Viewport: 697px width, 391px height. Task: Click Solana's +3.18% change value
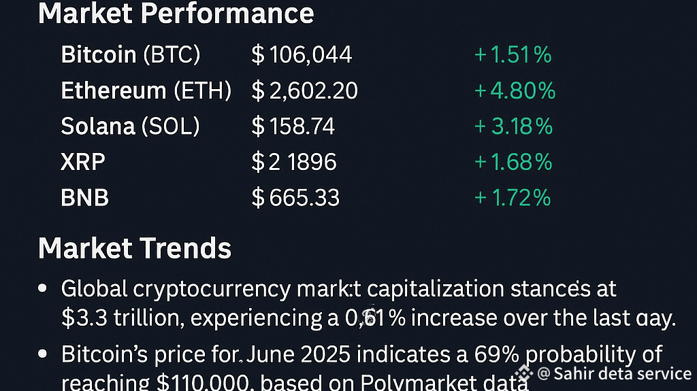513,126
